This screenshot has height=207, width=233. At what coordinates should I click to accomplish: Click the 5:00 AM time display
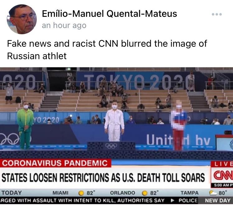[x=223, y=185]
